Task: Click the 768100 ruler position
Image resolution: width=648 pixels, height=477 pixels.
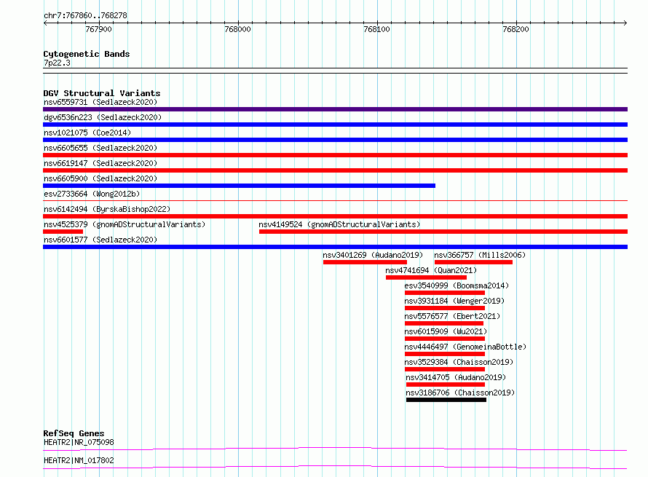Action: click(376, 29)
